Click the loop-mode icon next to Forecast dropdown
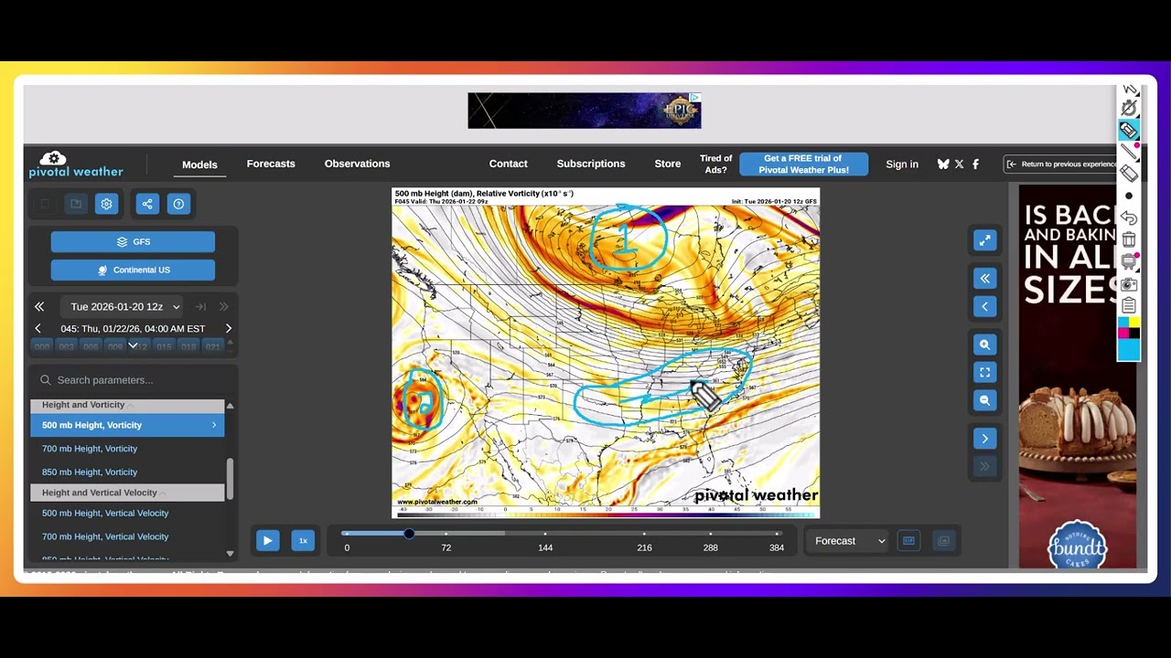 click(x=908, y=541)
